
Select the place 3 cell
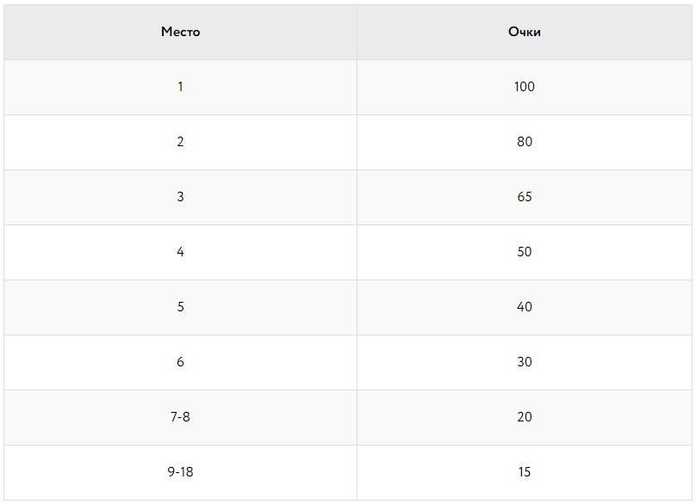[180, 197]
